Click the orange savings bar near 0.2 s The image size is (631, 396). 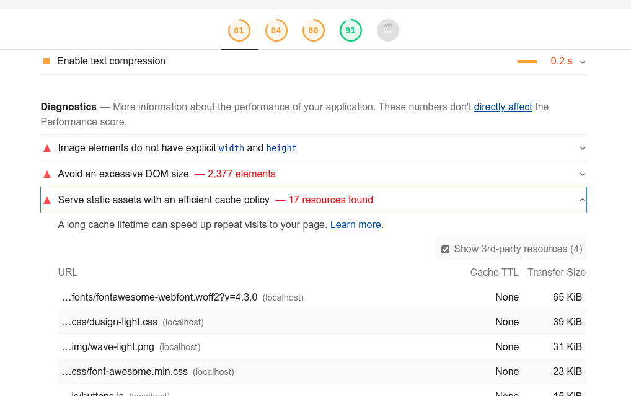tap(527, 61)
